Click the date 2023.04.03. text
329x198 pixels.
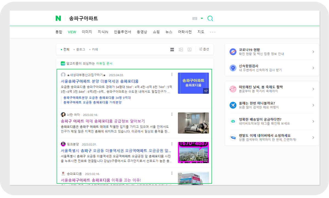click(x=116, y=75)
